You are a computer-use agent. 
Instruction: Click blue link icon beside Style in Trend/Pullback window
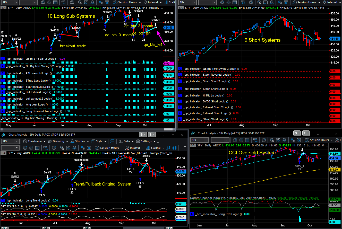pos(112,141)
